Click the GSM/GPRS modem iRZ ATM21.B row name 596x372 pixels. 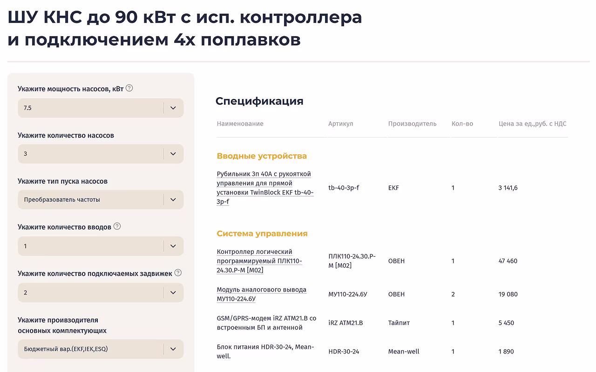pyautogui.click(x=266, y=323)
